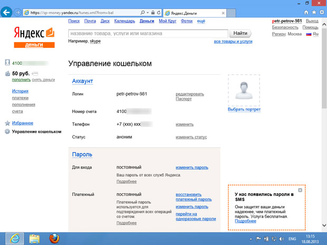This screenshot has width=327, height=245.
Task: Click the Russian flag language icon
Action: [x=309, y=34]
